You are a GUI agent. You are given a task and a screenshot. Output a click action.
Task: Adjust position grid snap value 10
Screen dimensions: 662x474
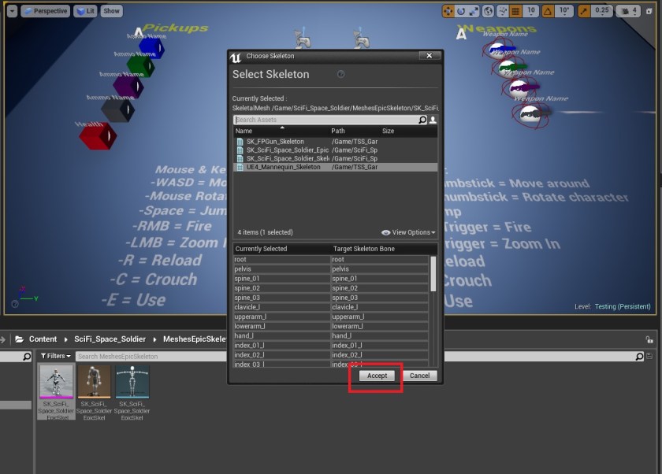530,10
